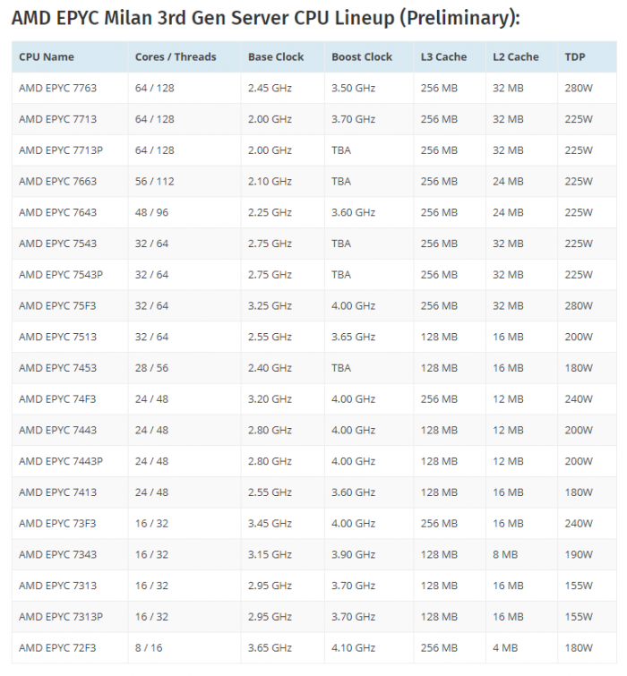
Task: Click the 128 MB L3 cache for EPYC 7513
Action: coord(439,337)
